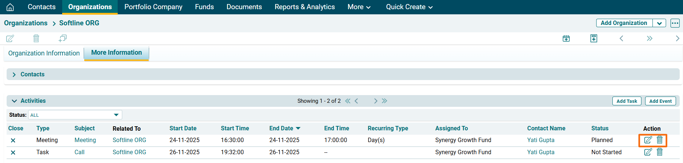Click the home icon in navigation bar
683x163 pixels.
(x=10, y=7)
